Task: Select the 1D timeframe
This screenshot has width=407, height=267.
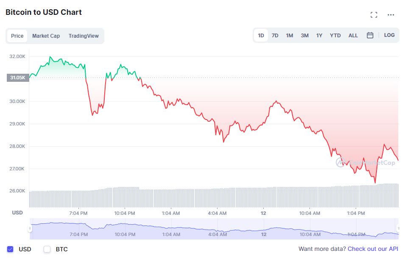Action: (x=261, y=35)
